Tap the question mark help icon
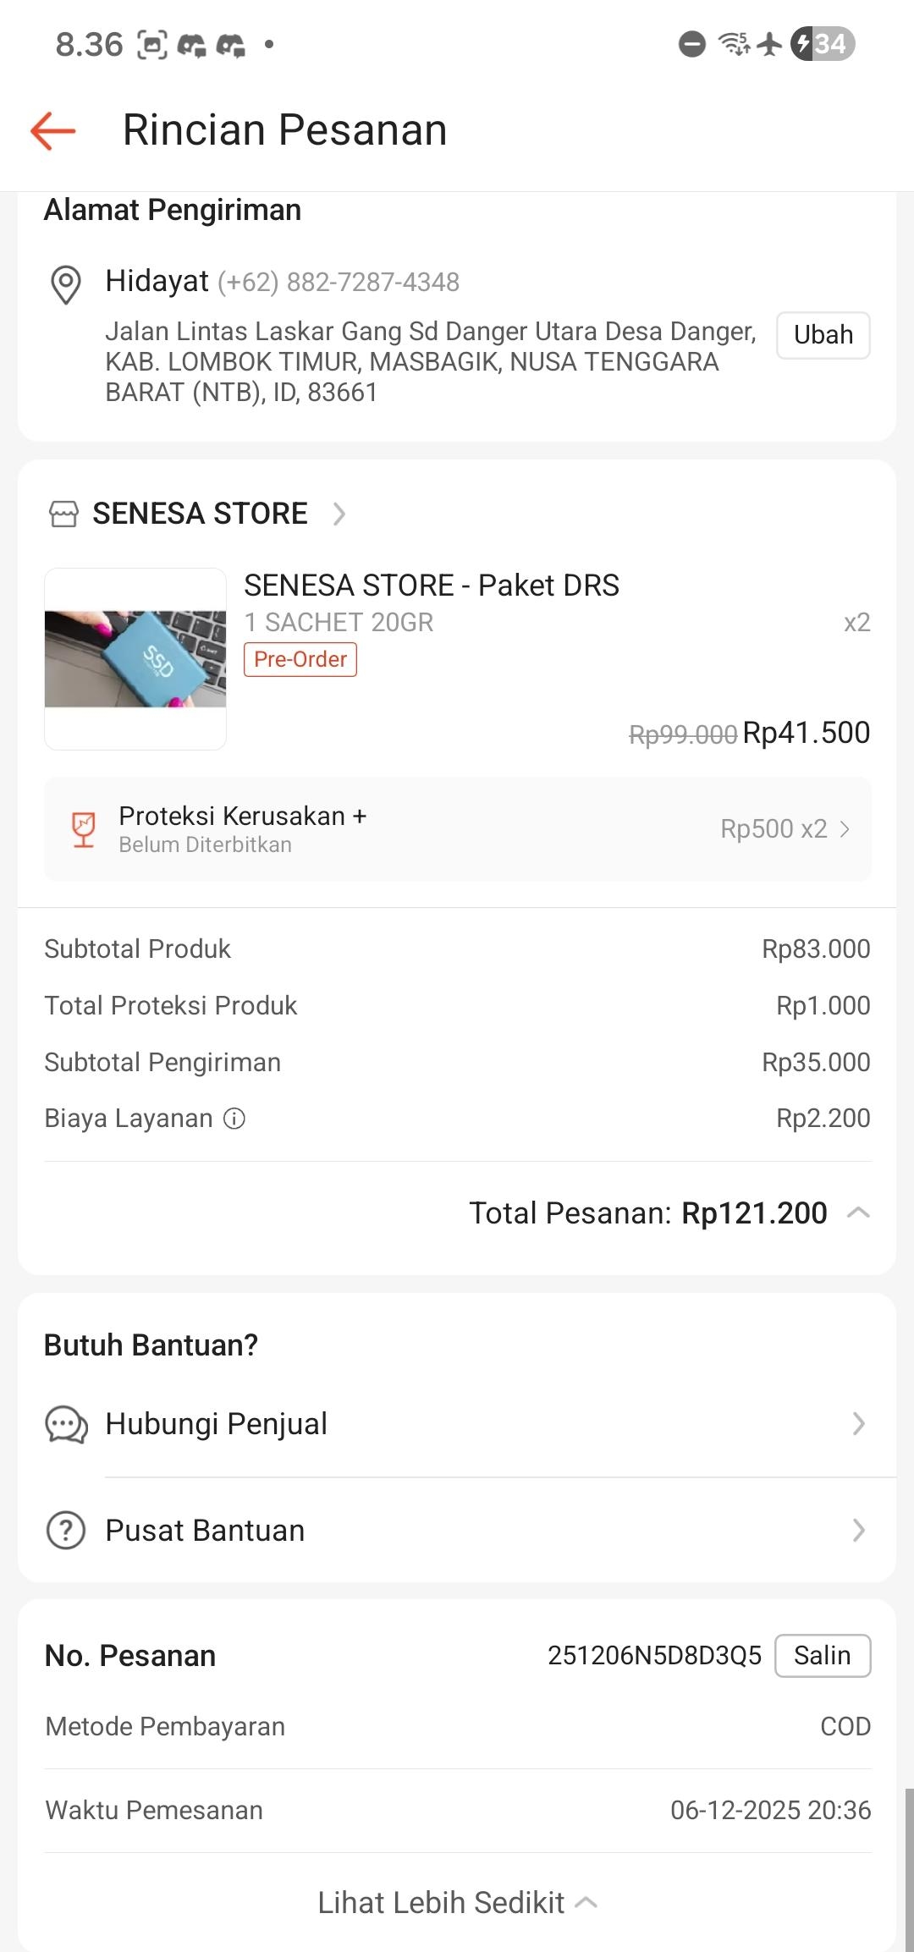Screen dimensions: 914x1952 (66, 1531)
